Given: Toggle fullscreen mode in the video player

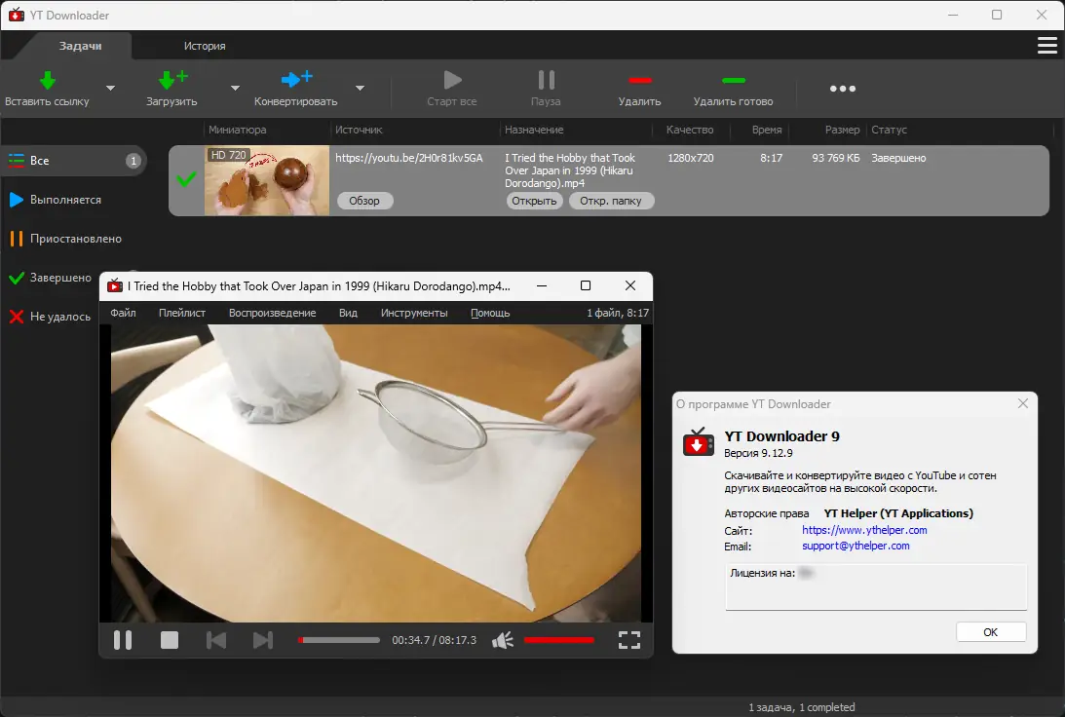Looking at the screenshot, I should point(629,640).
